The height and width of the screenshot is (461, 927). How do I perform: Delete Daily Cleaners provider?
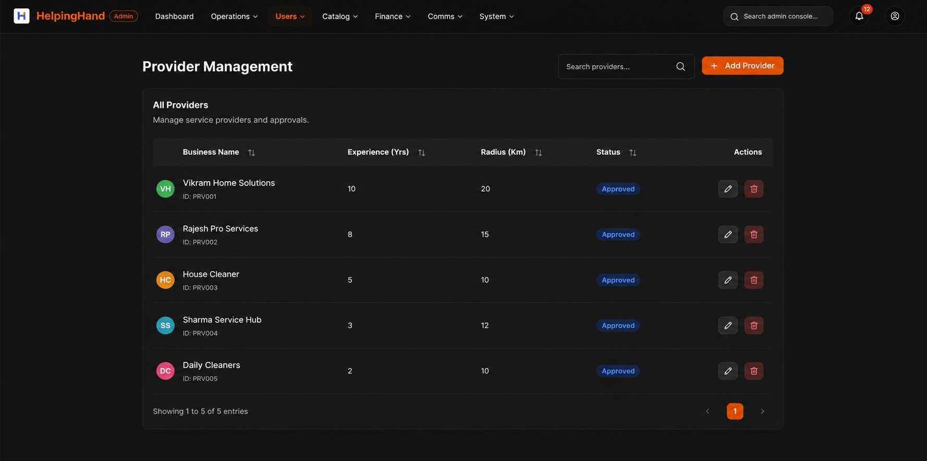point(754,371)
